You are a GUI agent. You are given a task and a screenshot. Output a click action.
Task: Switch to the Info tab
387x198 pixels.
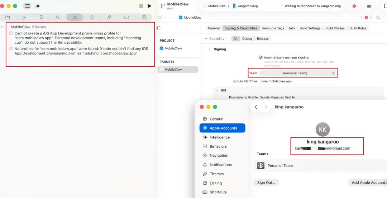[292, 28]
